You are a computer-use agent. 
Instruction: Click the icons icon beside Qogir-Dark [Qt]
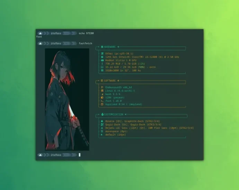102,124
